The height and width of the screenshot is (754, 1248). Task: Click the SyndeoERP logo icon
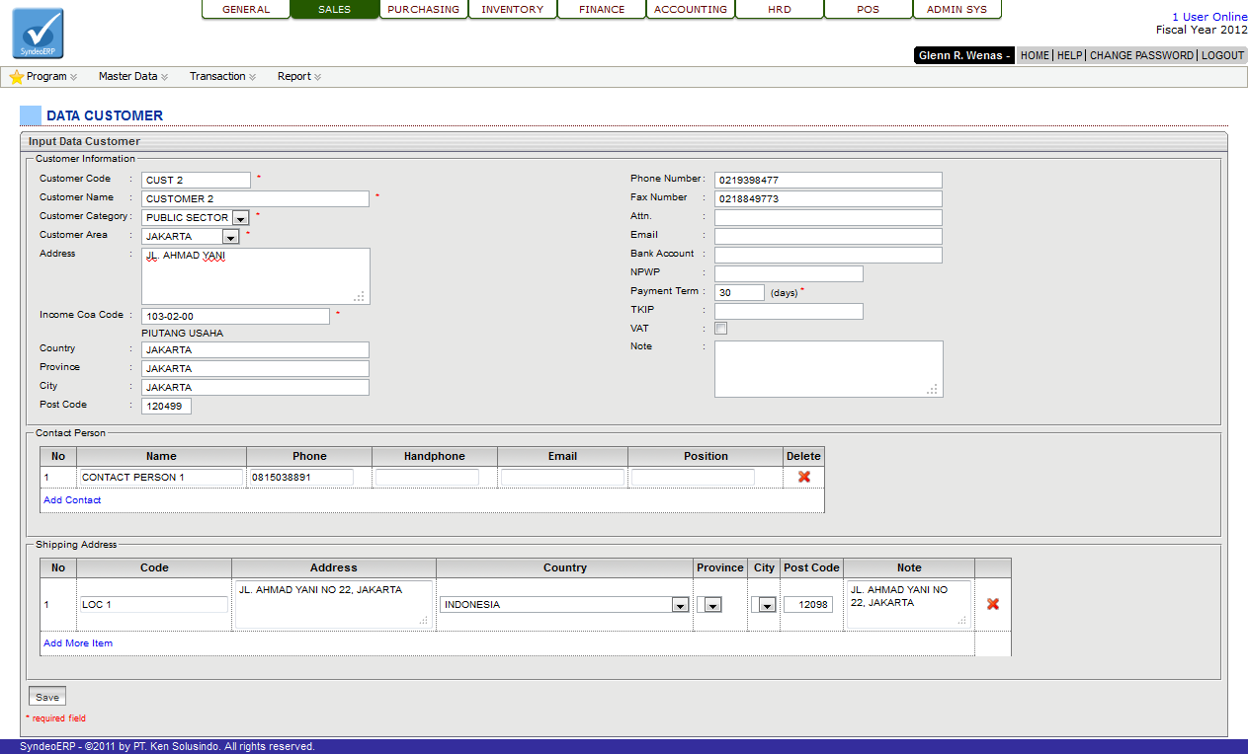tap(38, 33)
